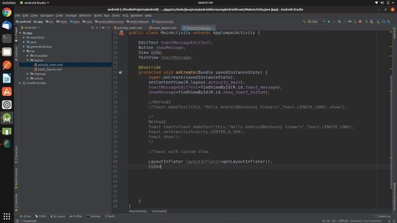Screen dimensions: 397x223
Task: Toggle the Favorites tool window side tab
Action: pyautogui.click(x=17, y=202)
